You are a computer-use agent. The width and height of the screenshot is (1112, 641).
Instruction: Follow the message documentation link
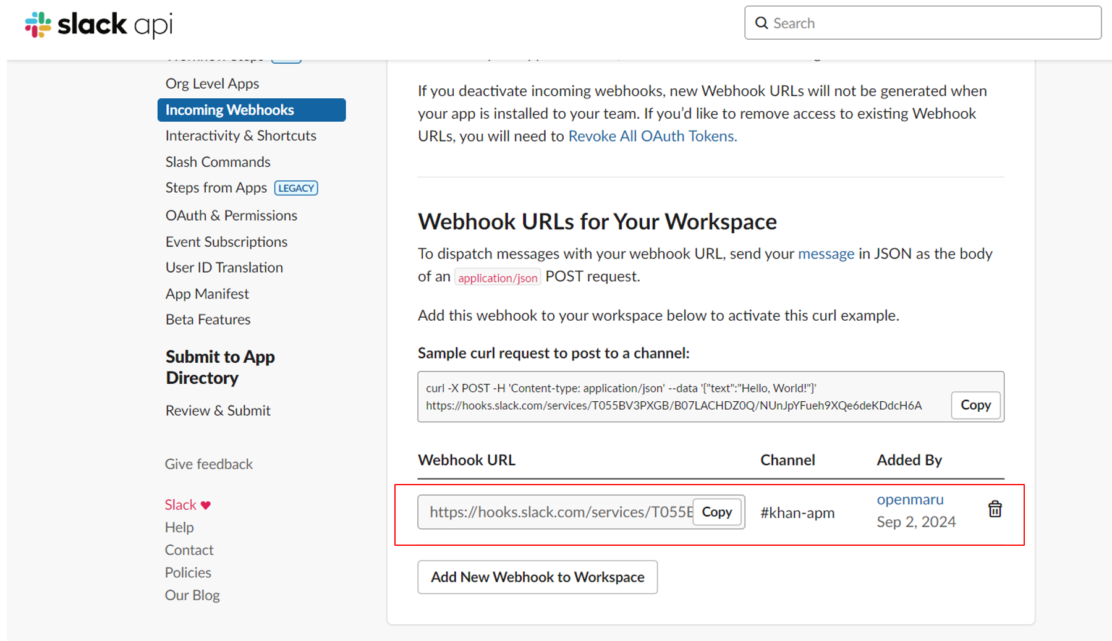tap(826, 253)
